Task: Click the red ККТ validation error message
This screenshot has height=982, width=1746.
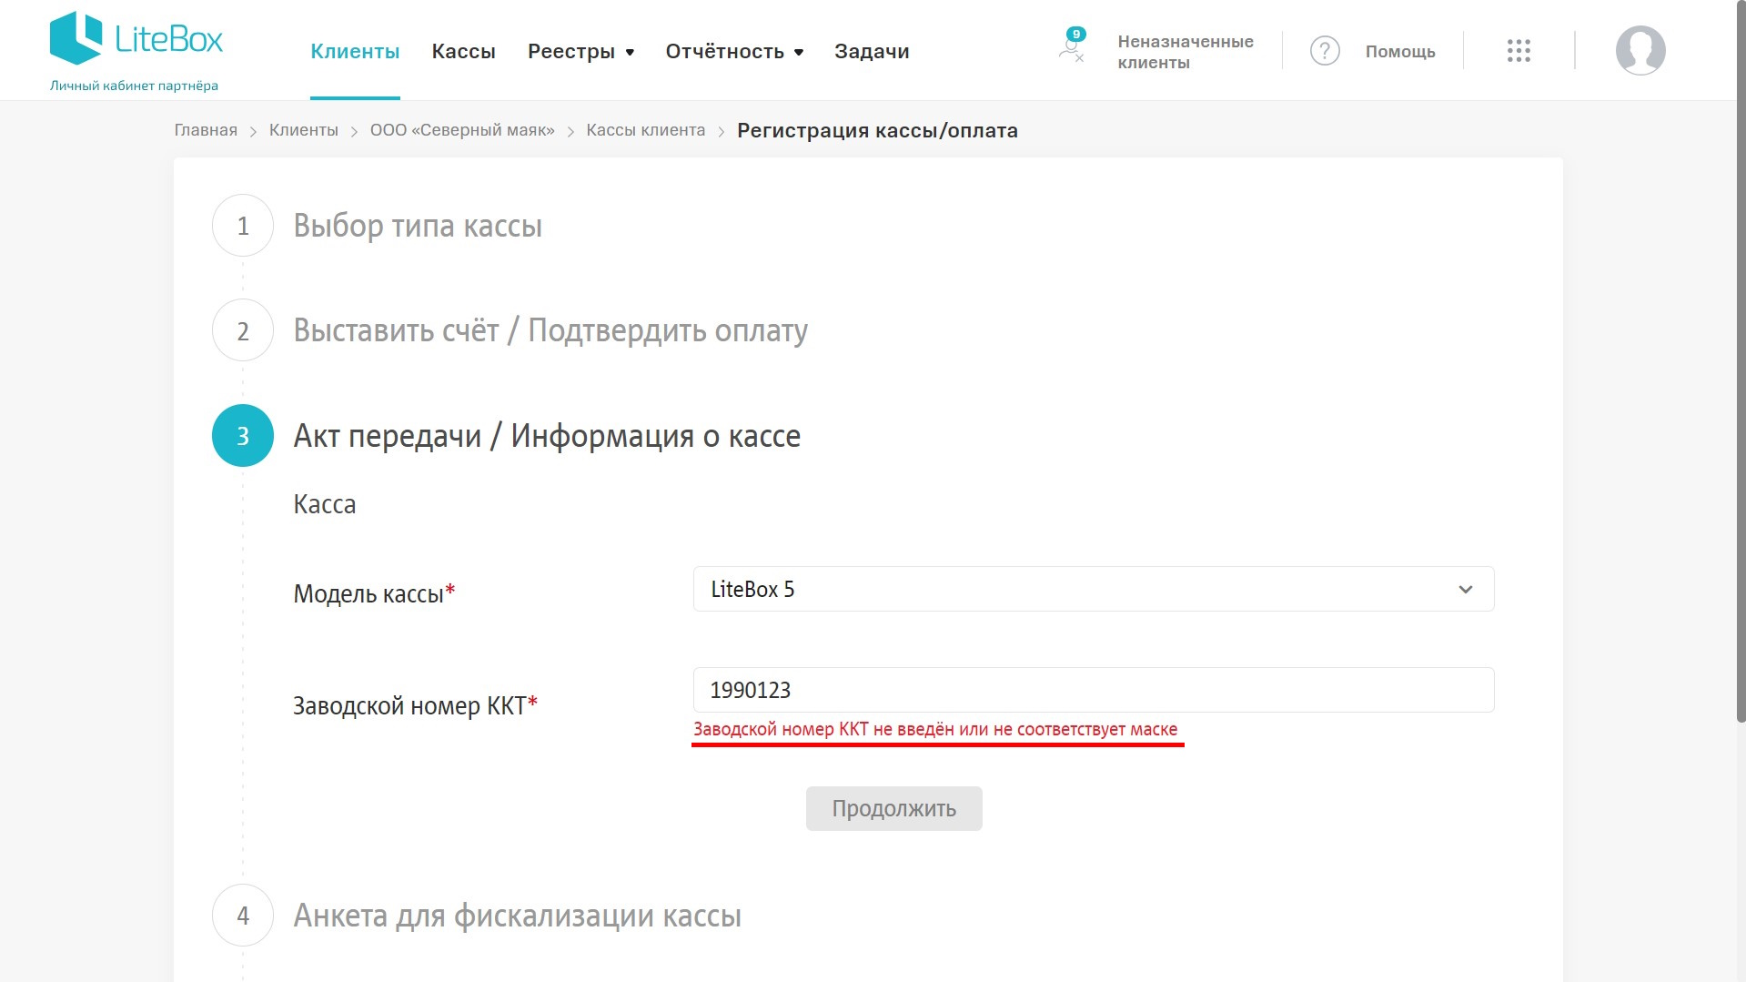Action: [x=935, y=729]
